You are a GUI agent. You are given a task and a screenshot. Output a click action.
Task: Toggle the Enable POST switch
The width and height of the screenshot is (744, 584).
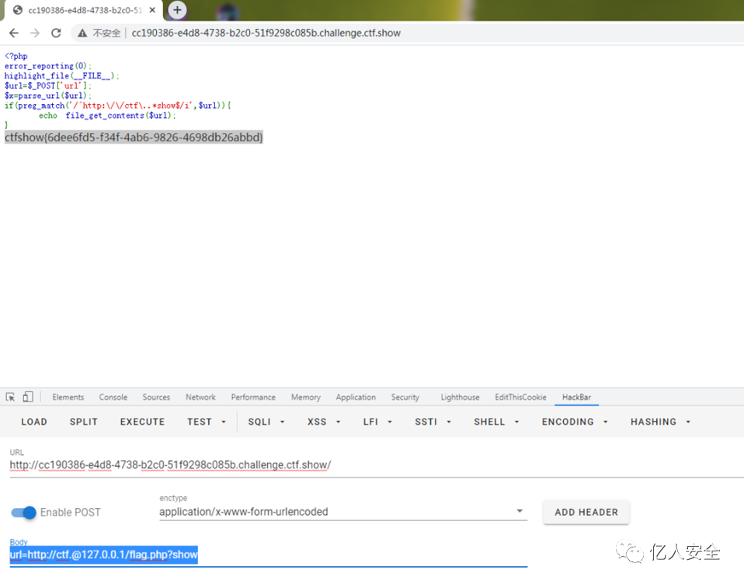(24, 513)
